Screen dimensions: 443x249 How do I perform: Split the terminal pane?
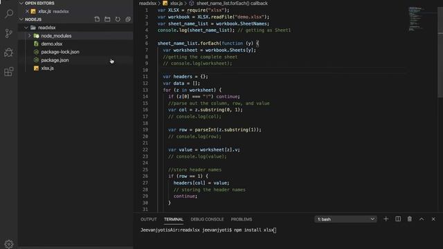(x=398, y=219)
